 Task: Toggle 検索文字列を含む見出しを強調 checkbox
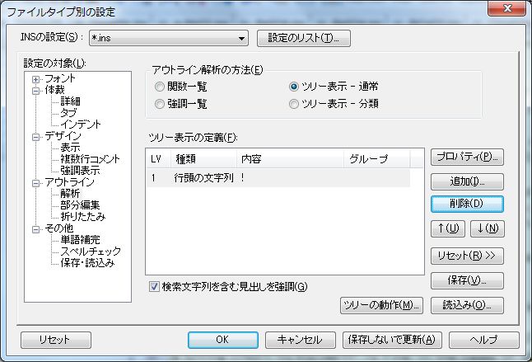click(x=154, y=286)
